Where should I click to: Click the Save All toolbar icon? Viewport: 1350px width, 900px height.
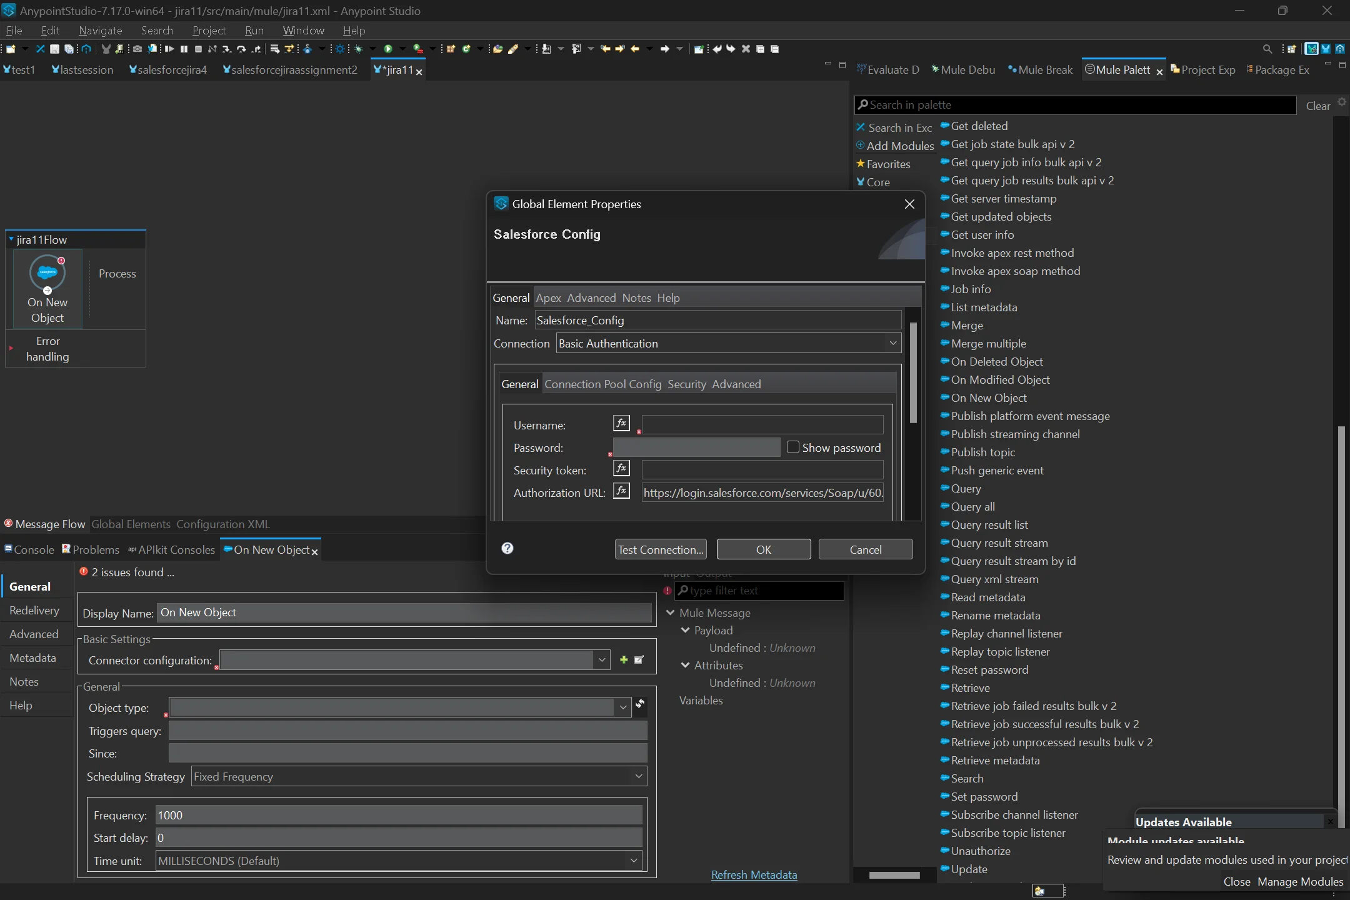click(x=69, y=49)
